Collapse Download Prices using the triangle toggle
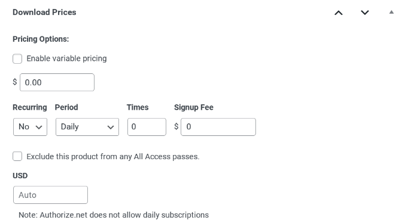 tap(391, 12)
